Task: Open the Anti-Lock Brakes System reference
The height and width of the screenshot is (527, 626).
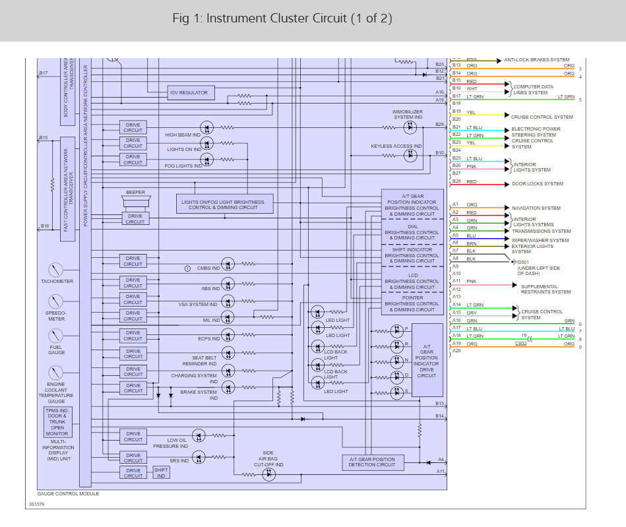Action: click(x=536, y=60)
